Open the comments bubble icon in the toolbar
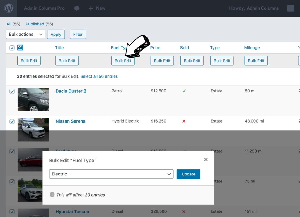Screen dimensions: 300x217 point(77,8)
